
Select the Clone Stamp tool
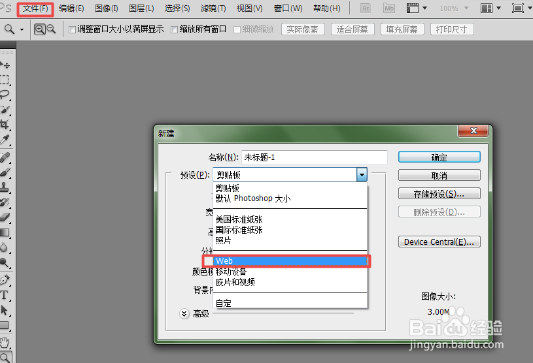click(x=5, y=187)
